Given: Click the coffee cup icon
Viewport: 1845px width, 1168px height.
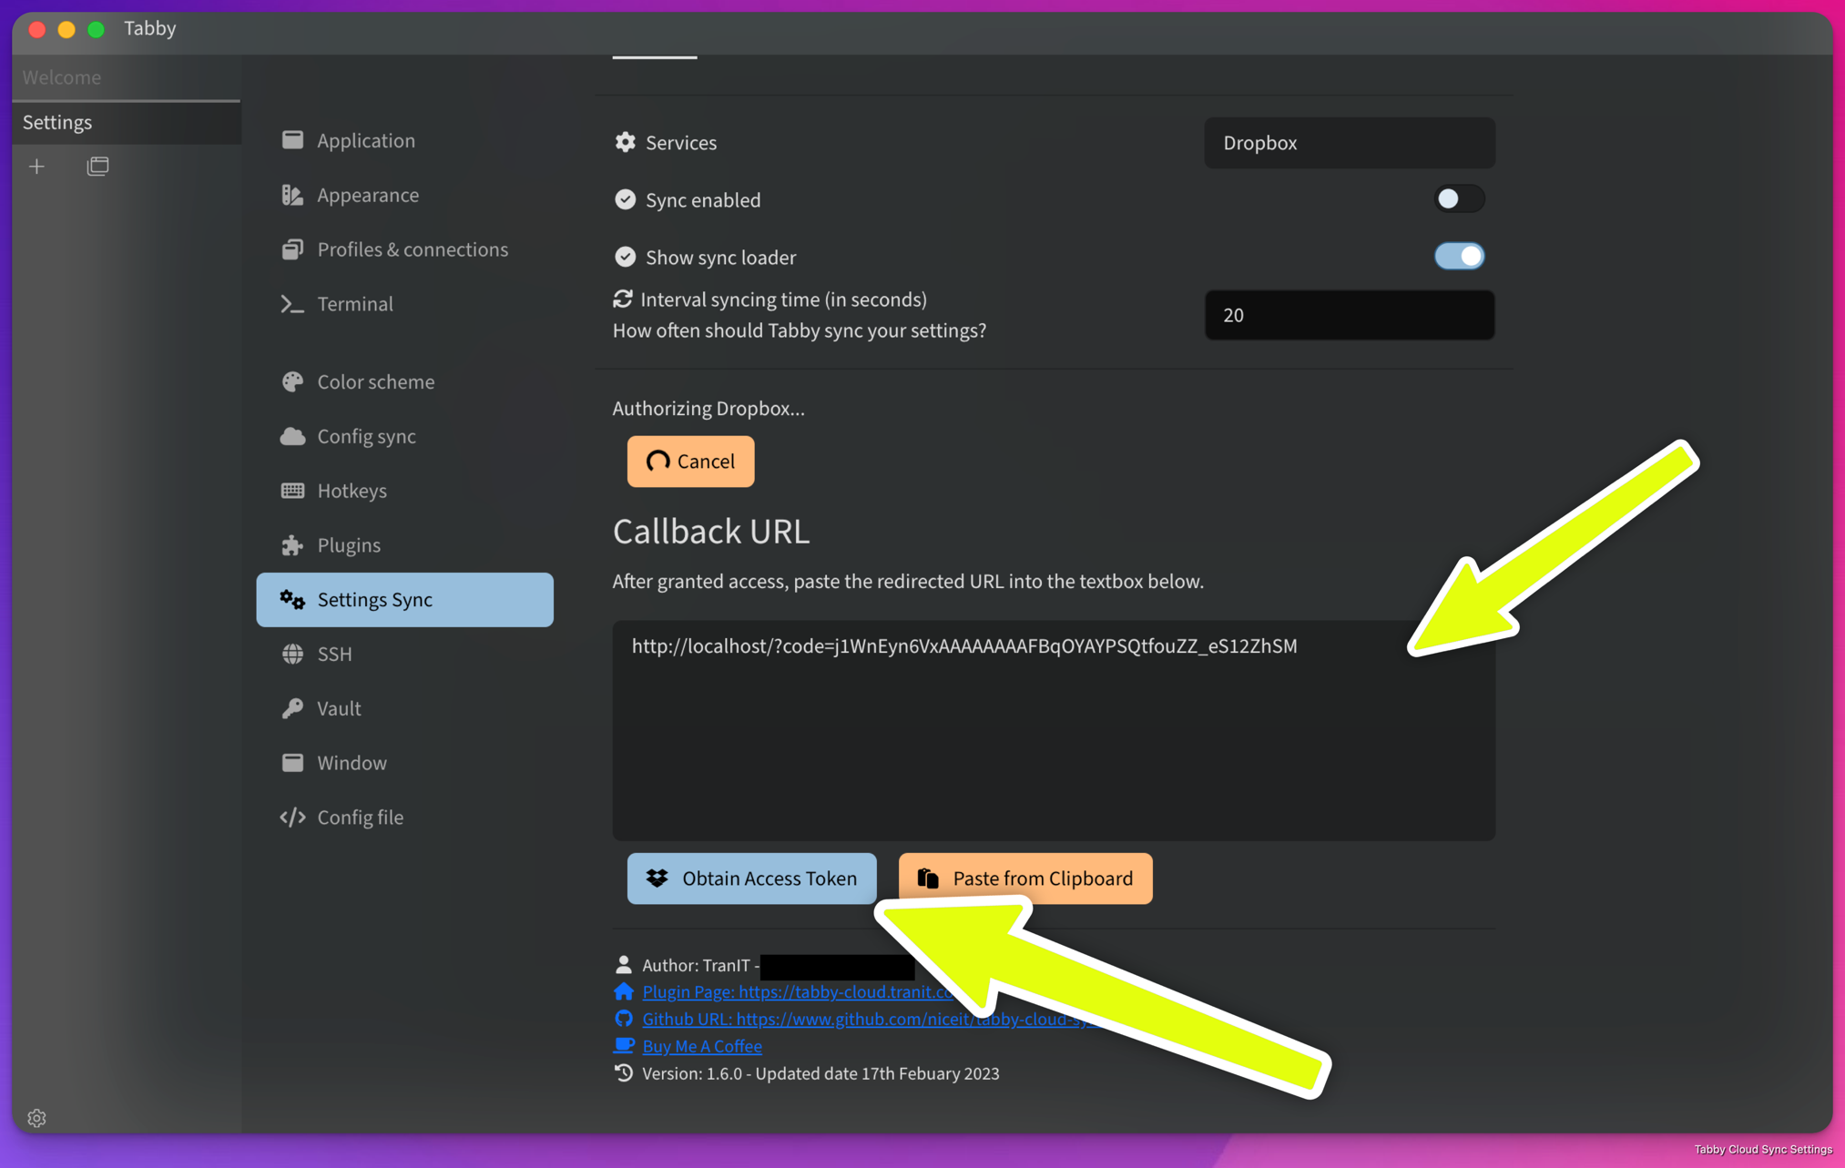Looking at the screenshot, I should coord(624,1045).
